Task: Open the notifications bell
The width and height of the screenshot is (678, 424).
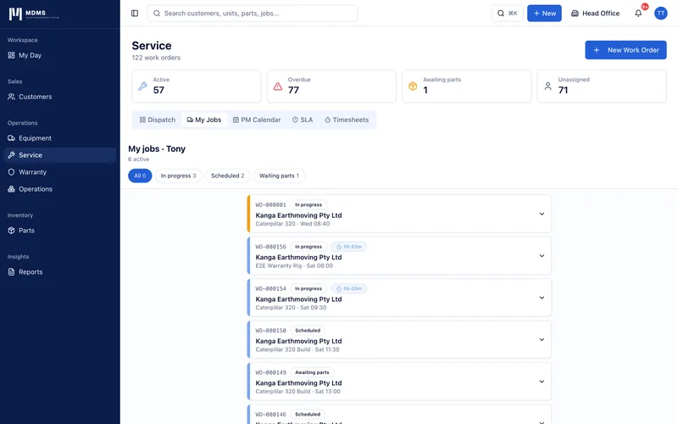Action: tap(638, 14)
